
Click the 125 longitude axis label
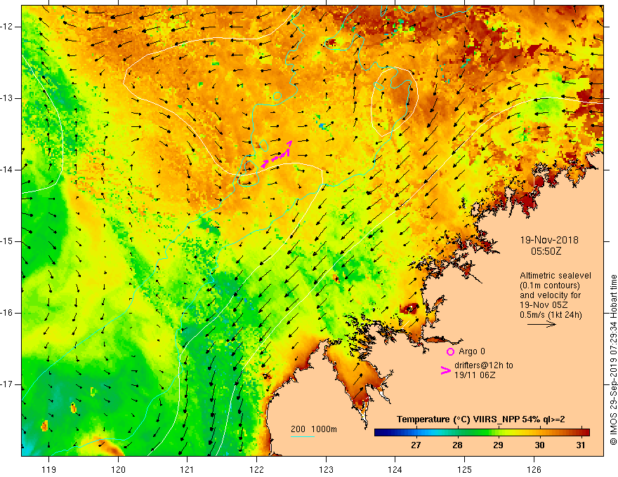pyautogui.click(x=465, y=469)
